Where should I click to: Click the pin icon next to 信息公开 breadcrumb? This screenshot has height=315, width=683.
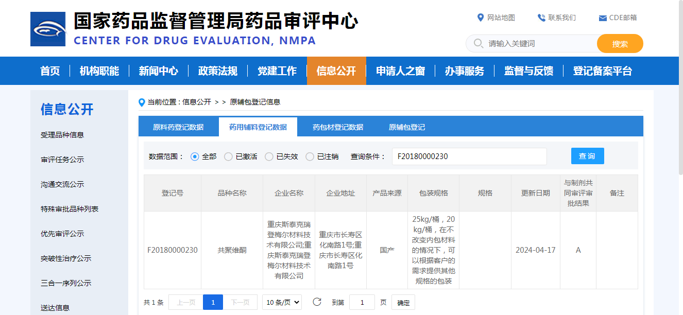[143, 101]
